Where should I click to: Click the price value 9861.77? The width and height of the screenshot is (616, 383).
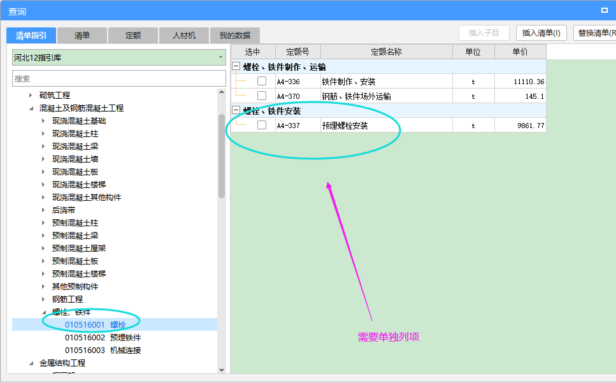[531, 126]
